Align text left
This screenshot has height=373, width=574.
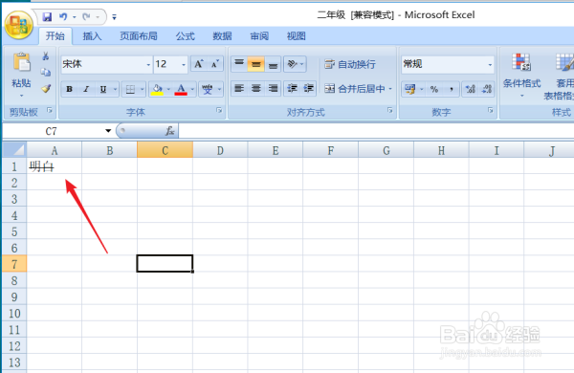(239, 88)
